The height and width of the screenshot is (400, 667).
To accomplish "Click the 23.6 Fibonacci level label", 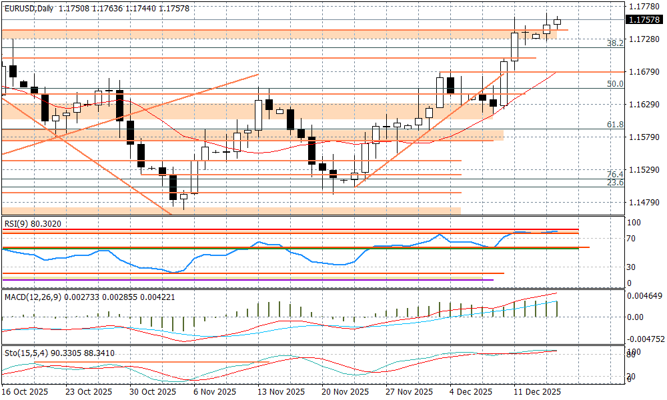I will tap(614, 183).
